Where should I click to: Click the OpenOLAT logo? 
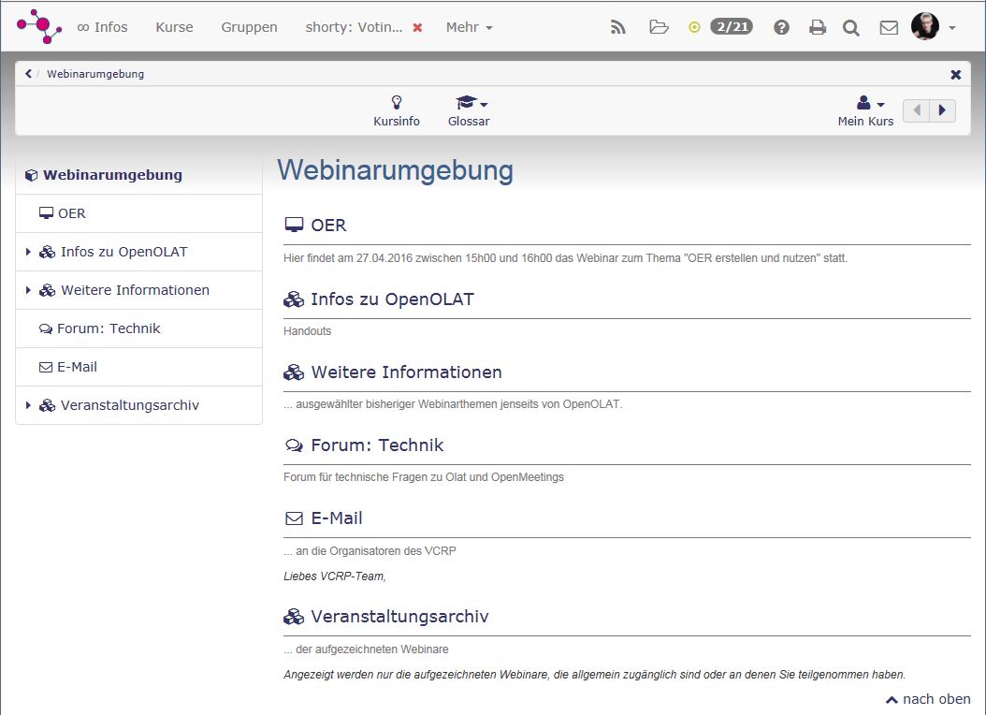point(38,26)
